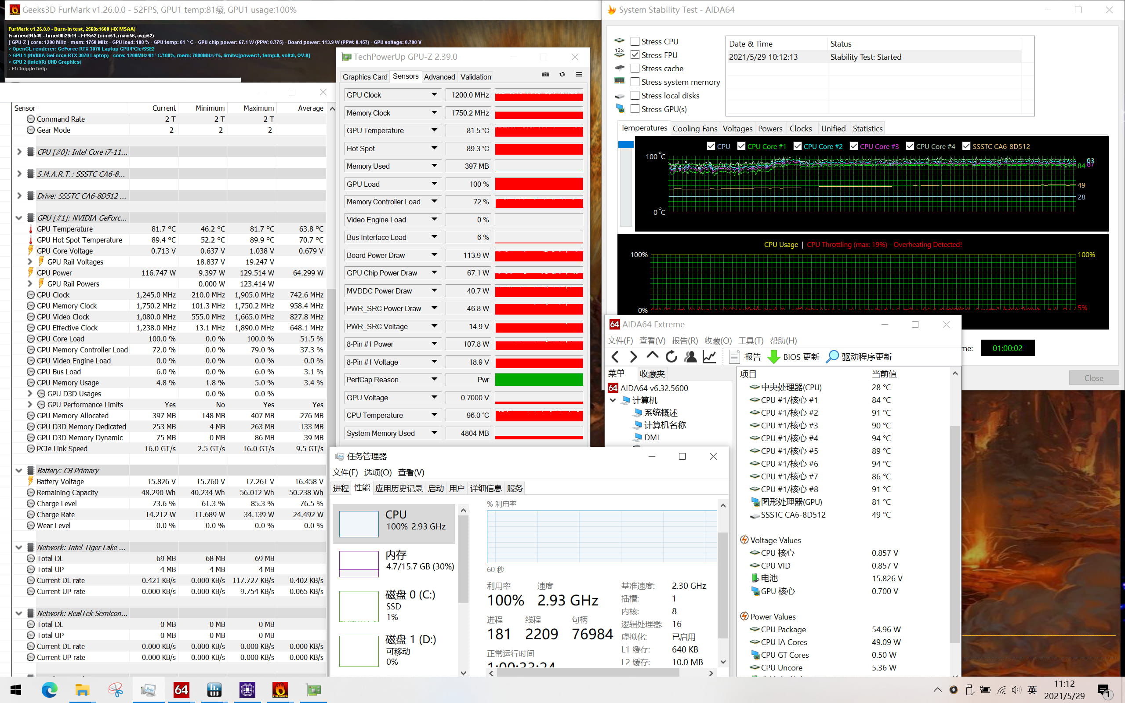1125x703 pixels.
Task: Click the AIDA64 report page icon
Action: click(734, 357)
